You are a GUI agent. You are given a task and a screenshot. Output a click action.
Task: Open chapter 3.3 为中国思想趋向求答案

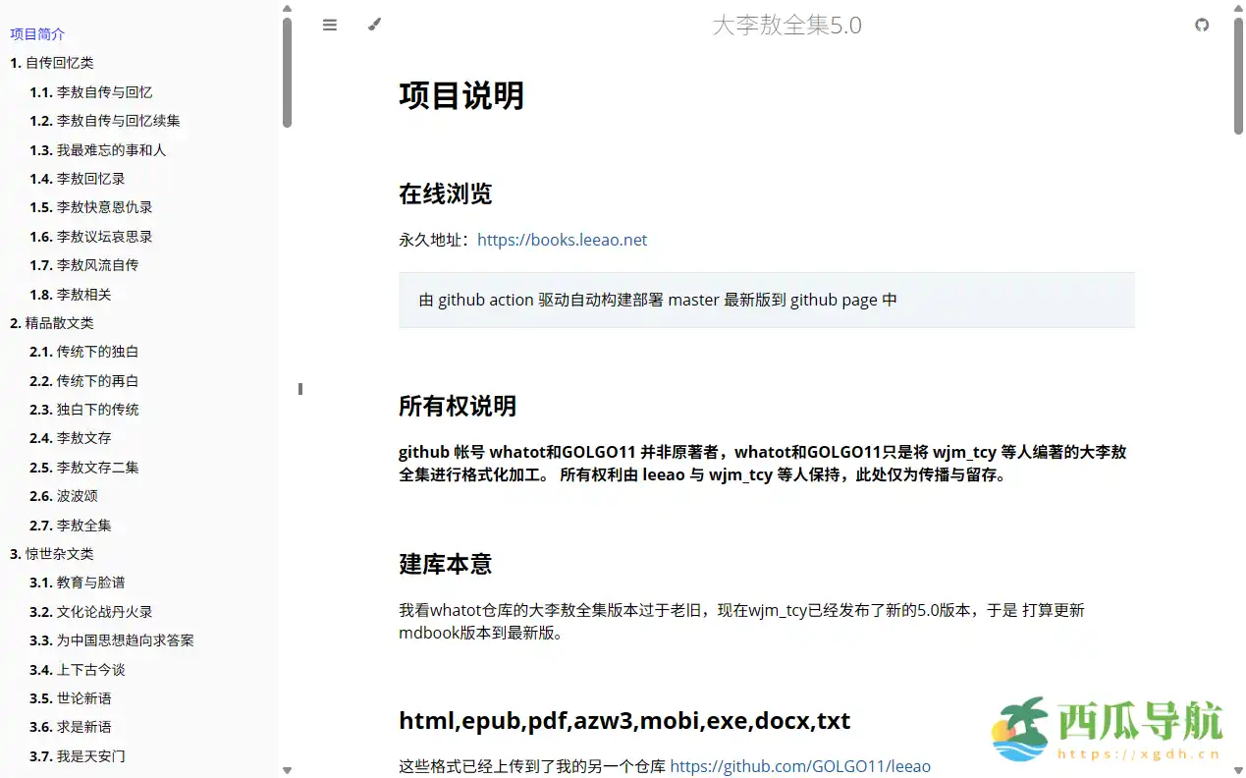click(109, 639)
